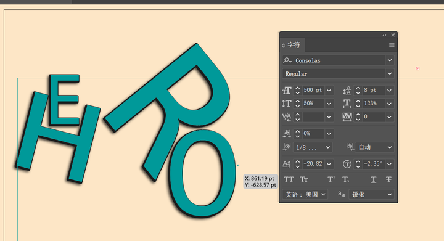Click the font size icon
The height and width of the screenshot is (241, 444).
coord(287,90)
